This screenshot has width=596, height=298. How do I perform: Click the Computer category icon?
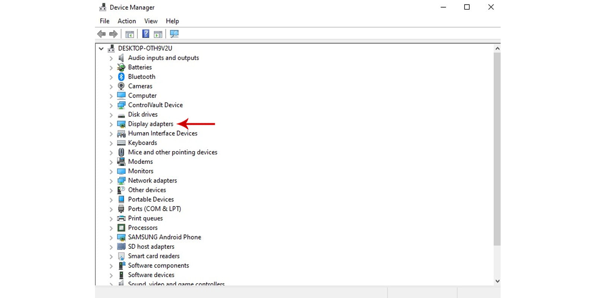click(x=121, y=95)
